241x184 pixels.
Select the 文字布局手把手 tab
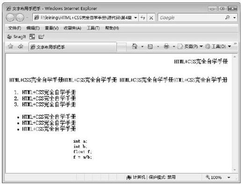point(73,47)
